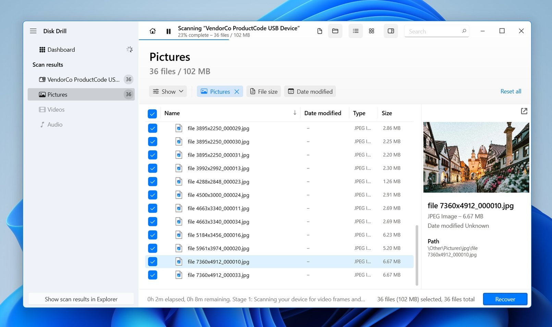
Task: Open Date modified filter
Action: coord(310,91)
